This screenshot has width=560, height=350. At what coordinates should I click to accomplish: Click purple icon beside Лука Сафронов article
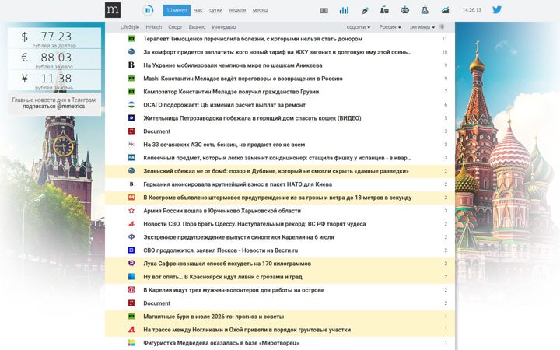pyautogui.click(x=131, y=263)
